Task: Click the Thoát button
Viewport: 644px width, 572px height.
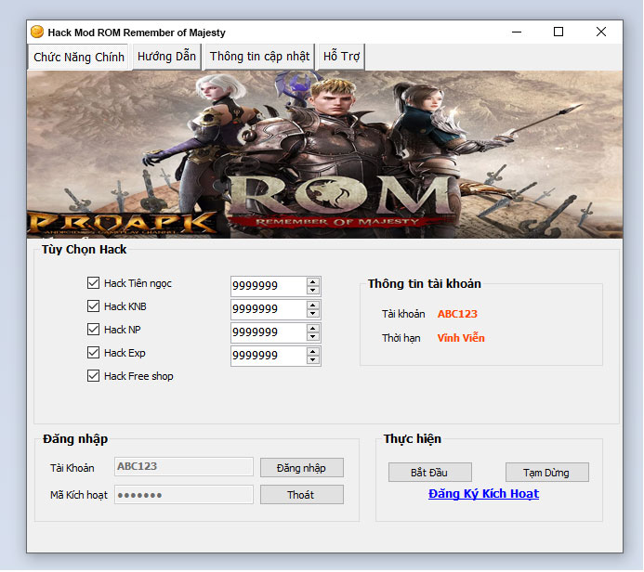Action: pyautogui.click(x=302, y=495)
